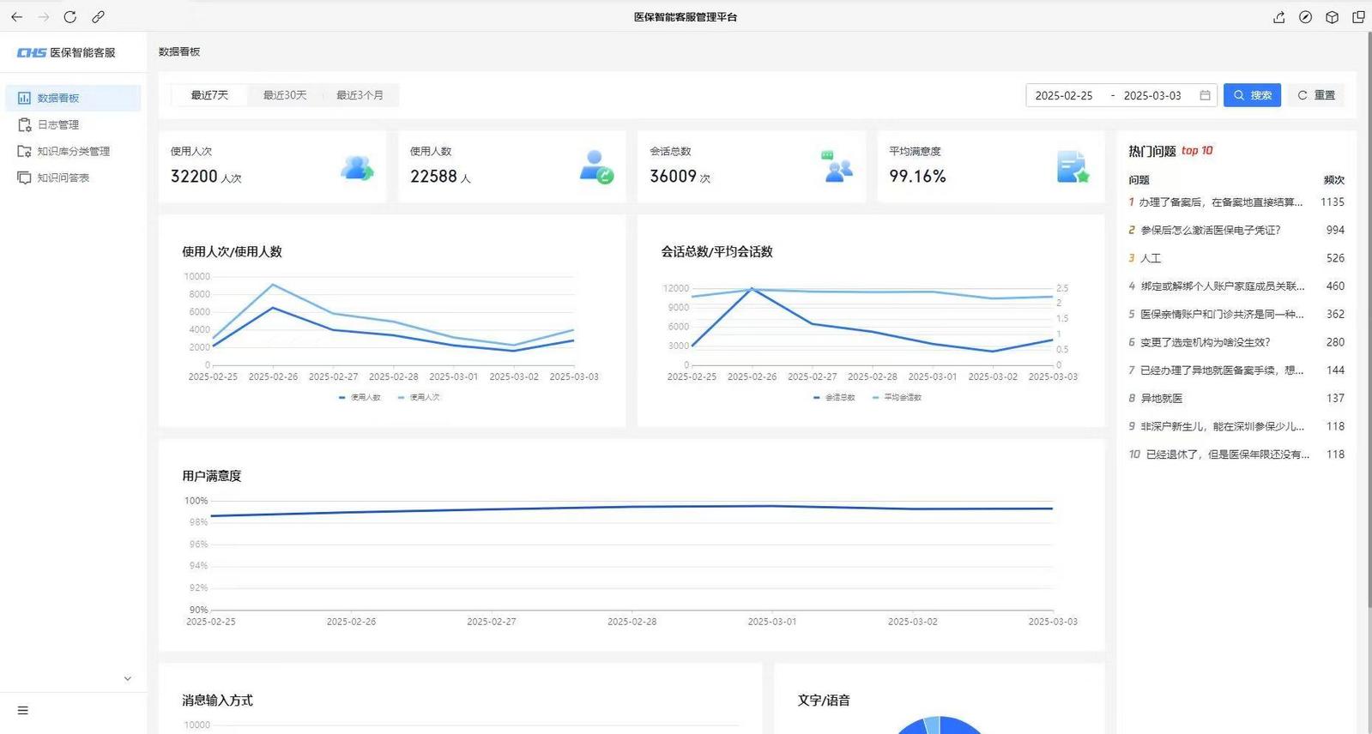Edit end date 2025-03-03 field
This screenshot has height=734, width=1372.
[1152, 95]
